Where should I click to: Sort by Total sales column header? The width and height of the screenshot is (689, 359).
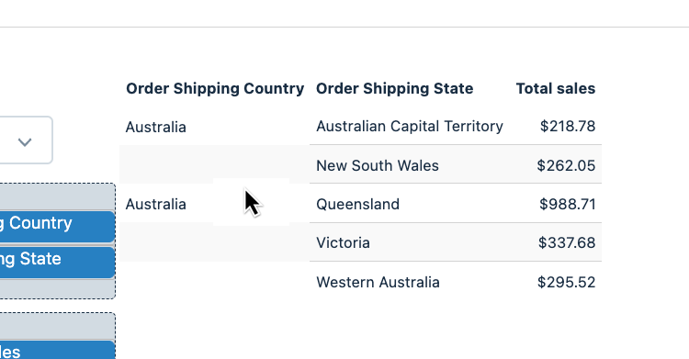coord(556,88)
